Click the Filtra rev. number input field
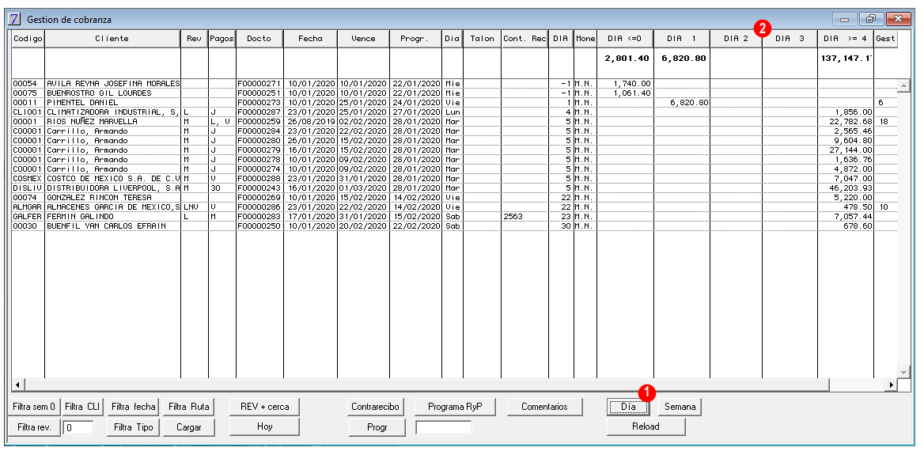The height and width of the screenshot is (451, 924). (x=78, y=427)
